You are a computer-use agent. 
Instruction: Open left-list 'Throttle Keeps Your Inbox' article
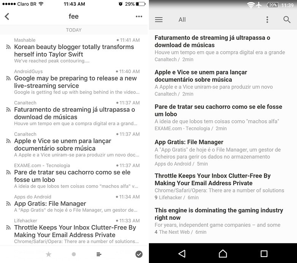click(x=75, y=231)
